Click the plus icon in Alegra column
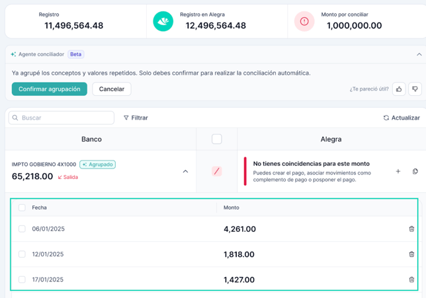The image size is (426, 298). point(398,171)
